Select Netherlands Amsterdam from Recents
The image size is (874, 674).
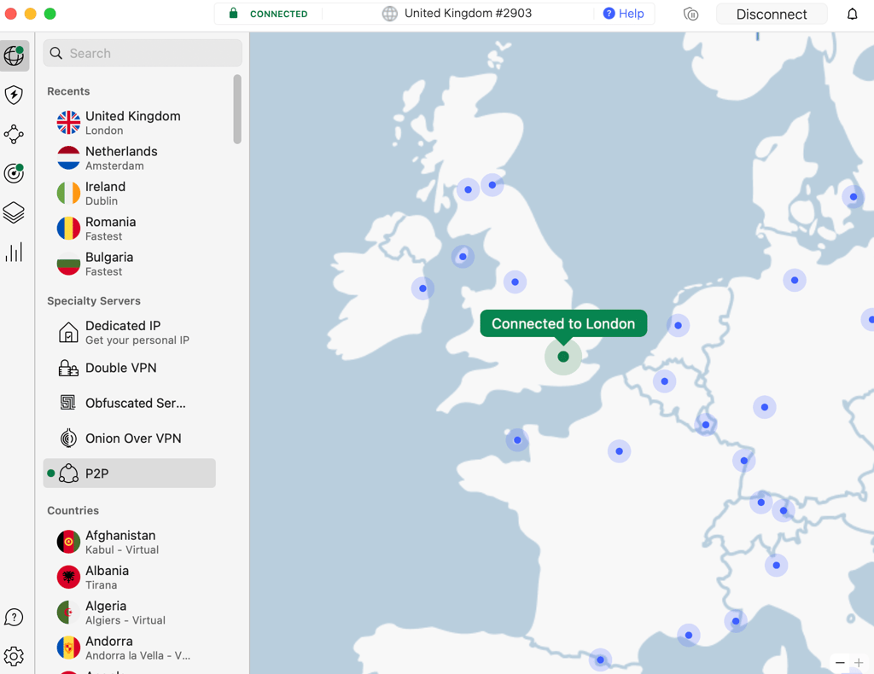tap(130, 158)
